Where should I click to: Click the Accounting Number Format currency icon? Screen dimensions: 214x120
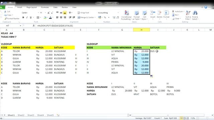tap(100, 17)
